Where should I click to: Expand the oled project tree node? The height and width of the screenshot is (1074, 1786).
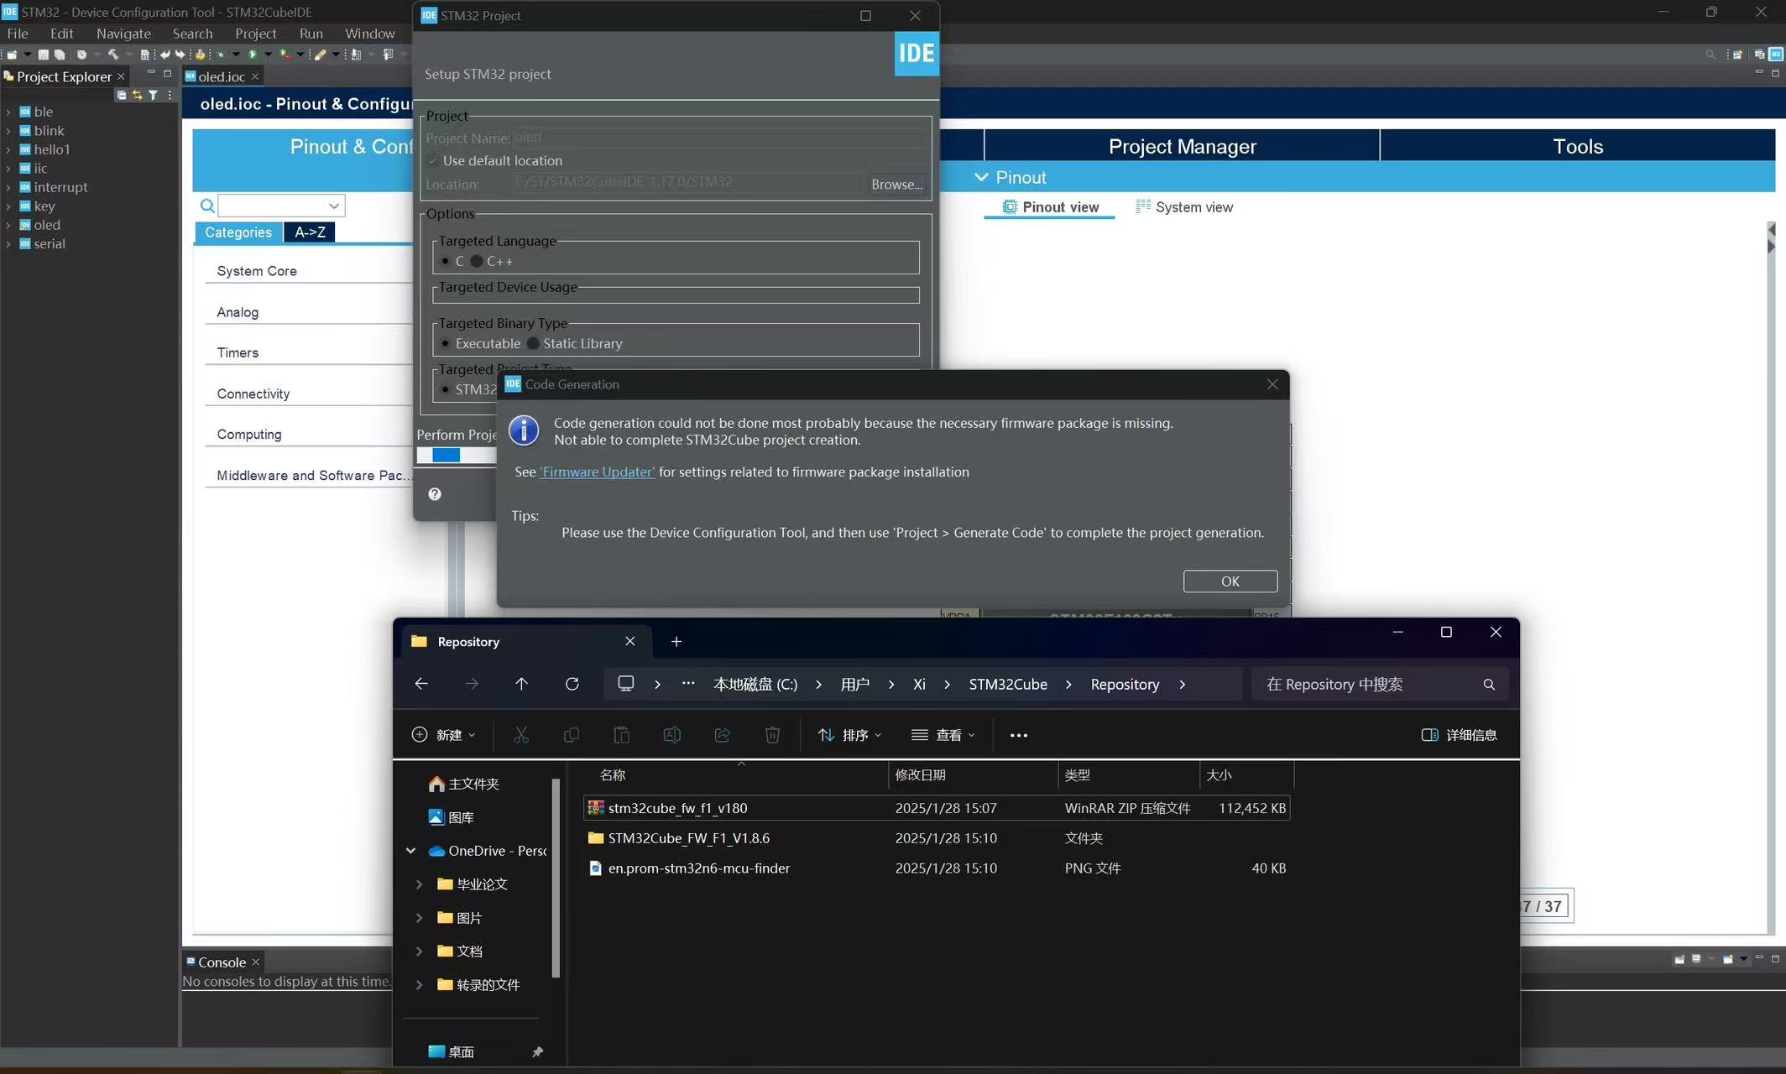8,225
